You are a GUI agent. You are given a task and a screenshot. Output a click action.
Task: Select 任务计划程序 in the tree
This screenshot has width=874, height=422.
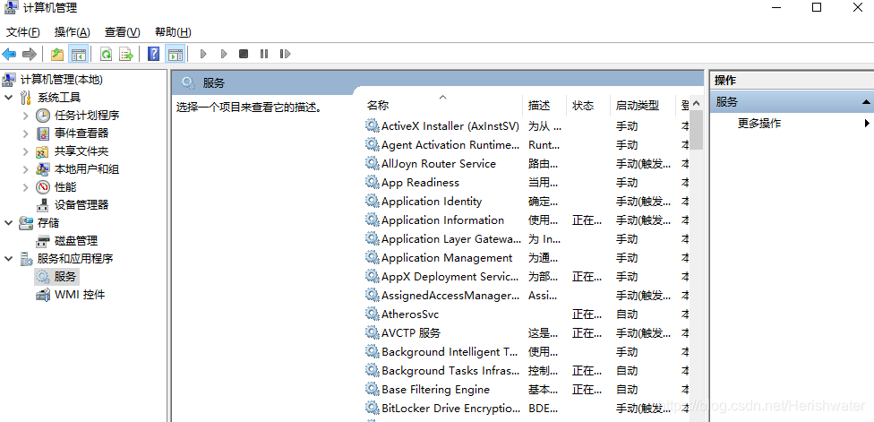(x=86, y=116)
